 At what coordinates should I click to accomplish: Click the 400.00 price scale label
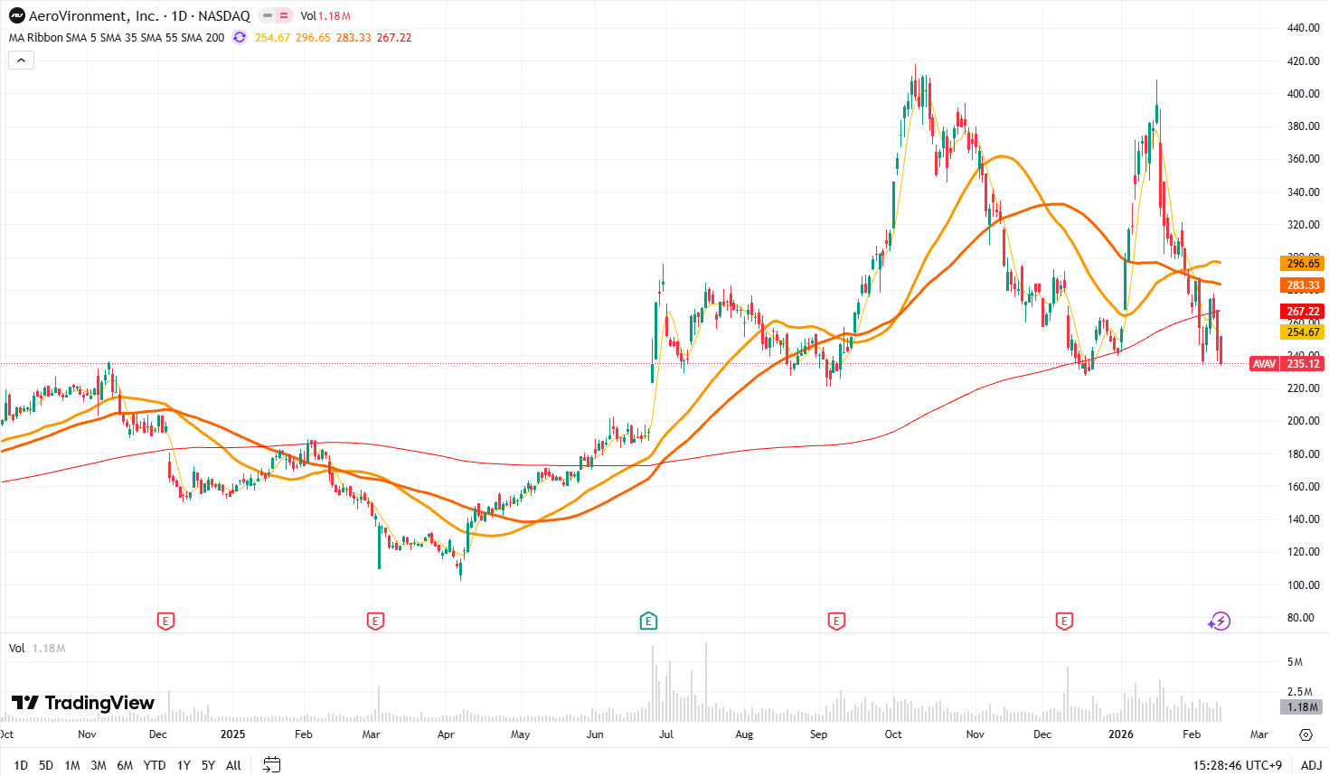1303,94
